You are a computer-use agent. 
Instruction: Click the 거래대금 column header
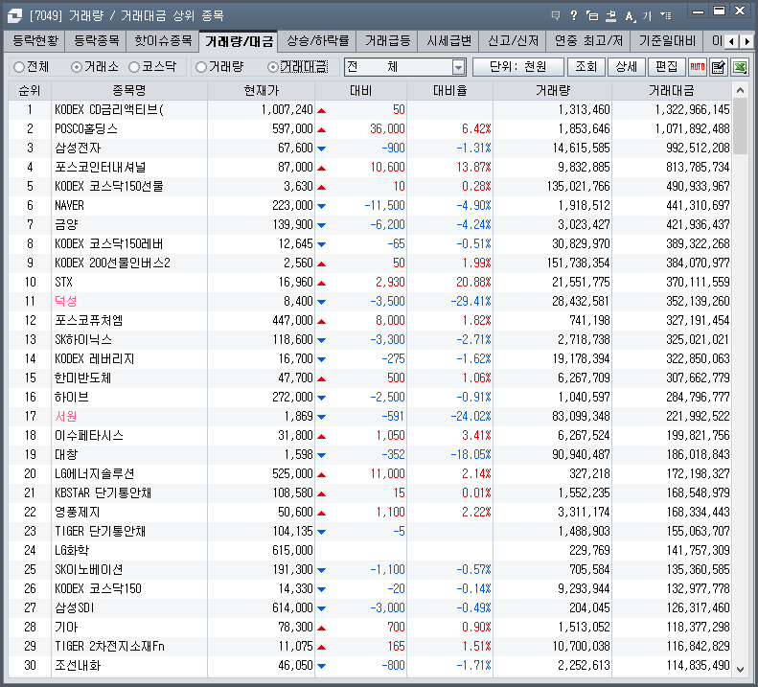(672, 90)
